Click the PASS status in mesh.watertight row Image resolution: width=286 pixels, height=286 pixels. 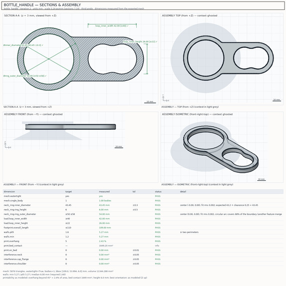click(158, 196)
